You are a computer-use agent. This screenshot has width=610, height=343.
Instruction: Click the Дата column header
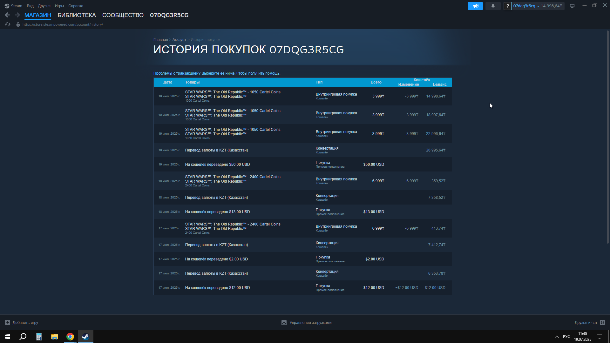(168, 82)
